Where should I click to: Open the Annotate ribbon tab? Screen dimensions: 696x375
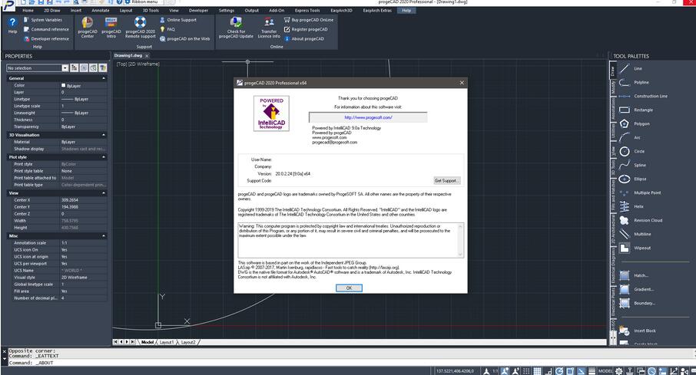(101, 10)
